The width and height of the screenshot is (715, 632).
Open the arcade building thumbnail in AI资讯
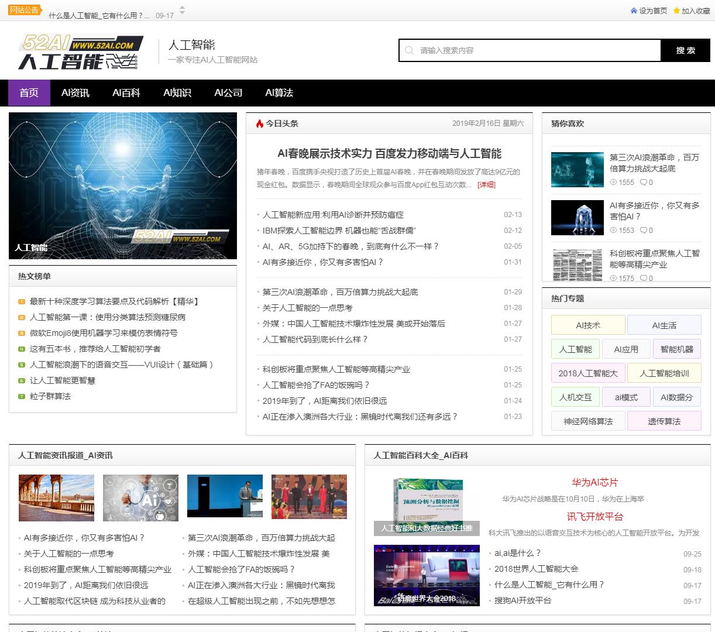(x=57, y=498)
